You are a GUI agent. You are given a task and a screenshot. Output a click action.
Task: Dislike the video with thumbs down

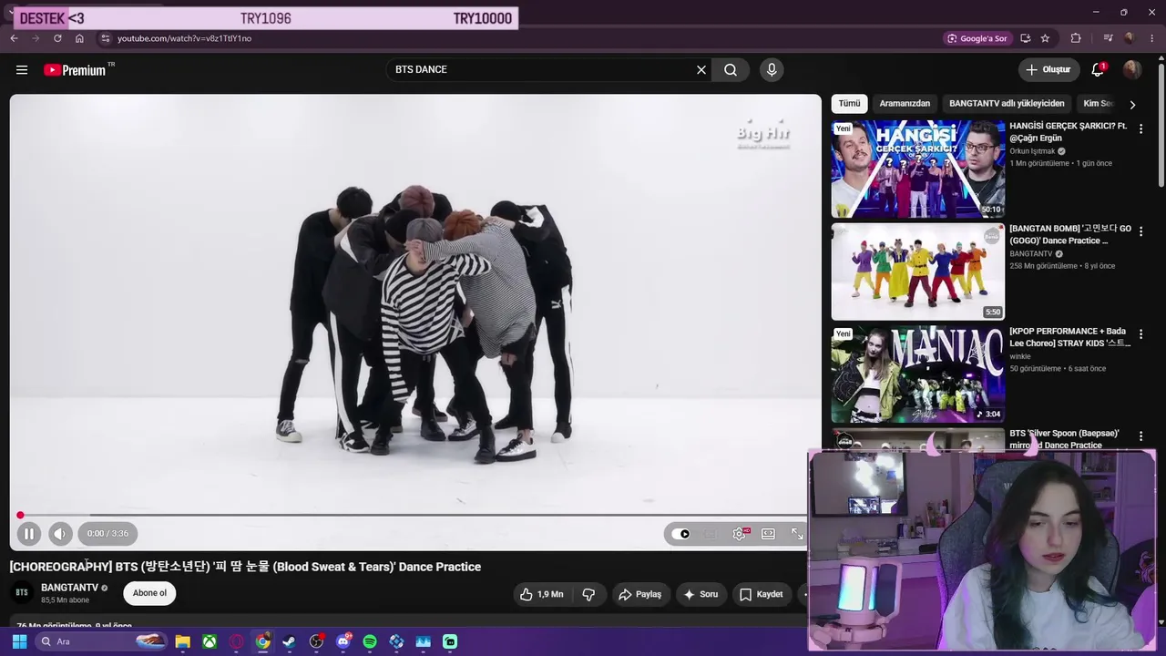588,594
